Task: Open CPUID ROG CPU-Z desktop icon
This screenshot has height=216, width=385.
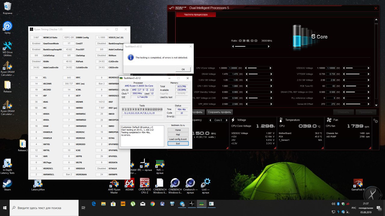Action: click(145, 186)
